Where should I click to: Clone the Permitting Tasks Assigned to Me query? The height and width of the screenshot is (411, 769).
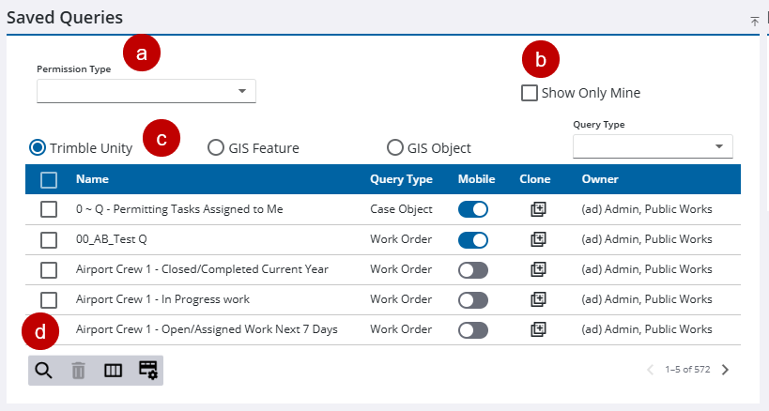(x=538, y=209)
